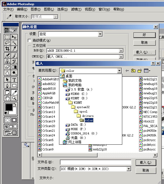Image resolution: width=164 pixels, height=184 pixels.
Task: Click 取消 in the Load dialog
Action: (146, 171)
